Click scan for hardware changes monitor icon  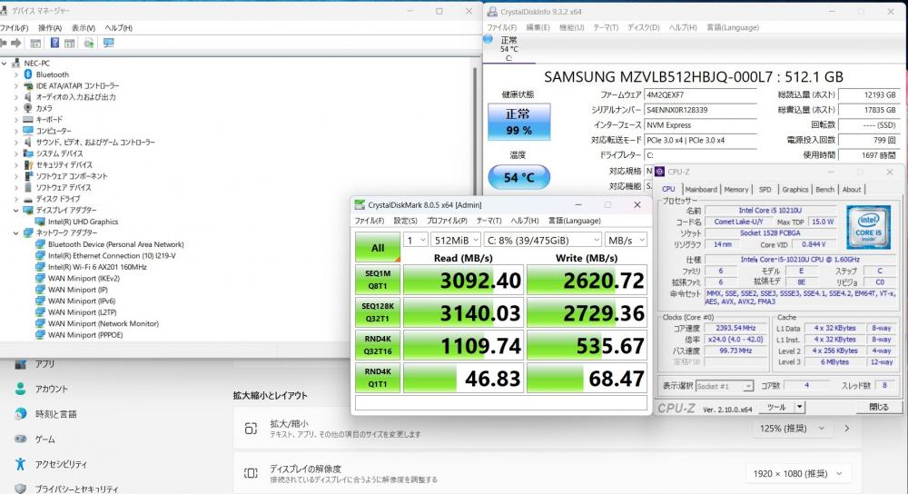coord(108,43)
